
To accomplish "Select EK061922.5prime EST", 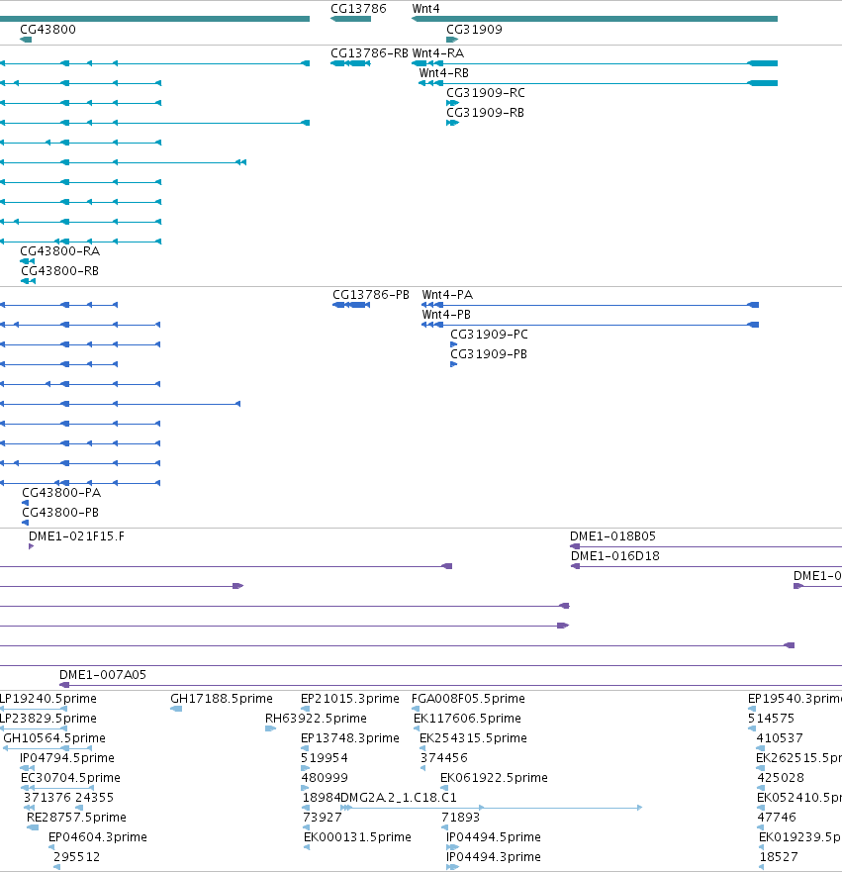I will (444, 788).
